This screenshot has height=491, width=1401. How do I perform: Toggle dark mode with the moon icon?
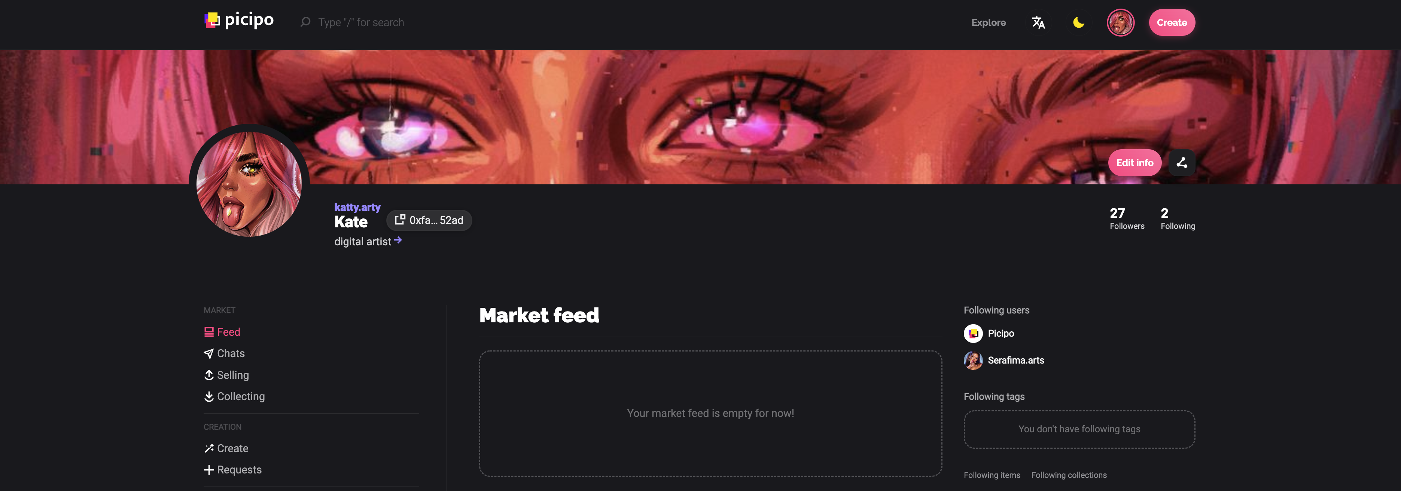tap(1078, 22)
